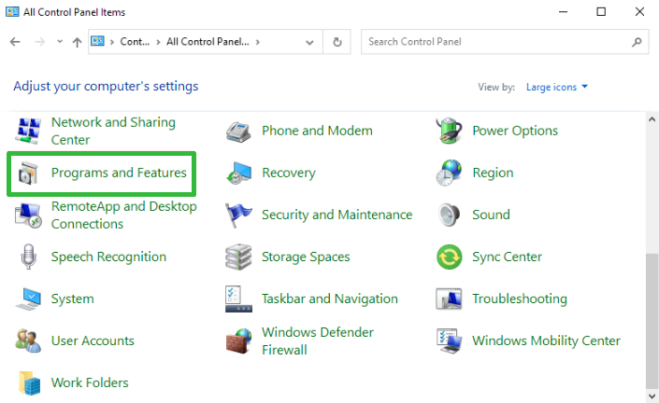The height and width of the screenshot is (403, 659).
Task: Open the Network and Sharing Center link
Action: tap(113, 131)
